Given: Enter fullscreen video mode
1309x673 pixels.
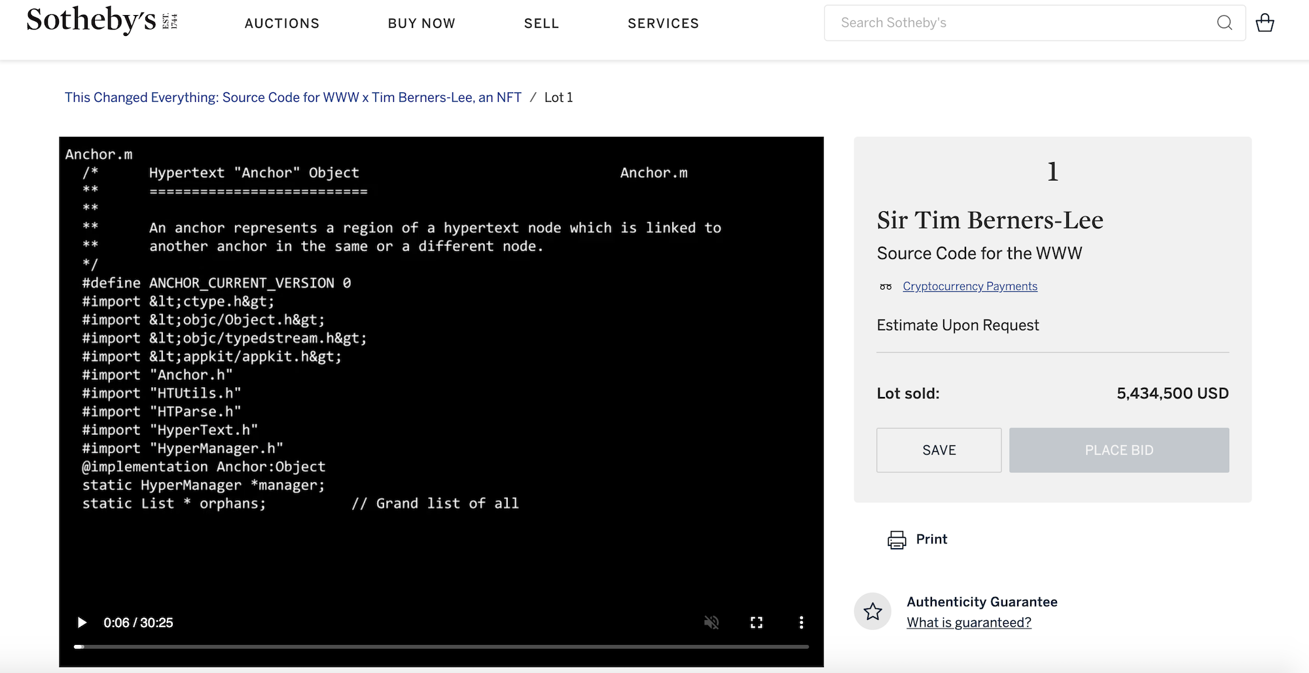Looking at the screenshot, I should pos(757,623).
